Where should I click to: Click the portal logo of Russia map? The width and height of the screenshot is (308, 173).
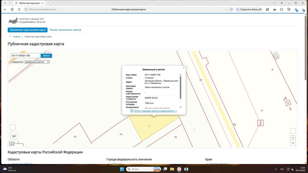[13, 21]
